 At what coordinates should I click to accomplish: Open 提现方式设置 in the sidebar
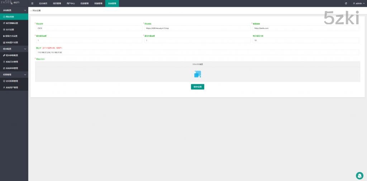pos(11,36)
